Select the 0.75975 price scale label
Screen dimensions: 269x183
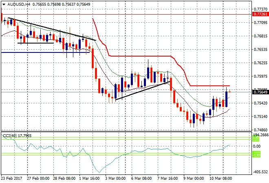click(x=260, y=76)
